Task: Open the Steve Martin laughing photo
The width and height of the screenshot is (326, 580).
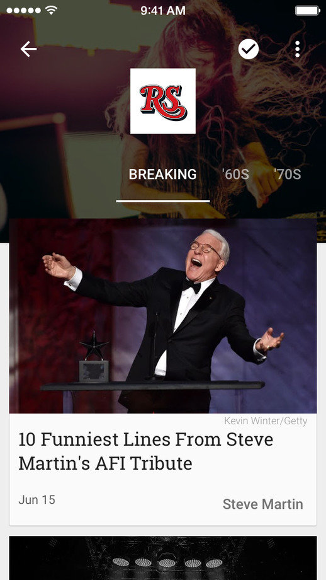Action: pos(163,316)
